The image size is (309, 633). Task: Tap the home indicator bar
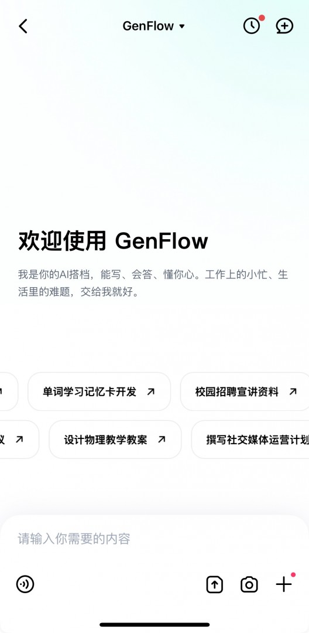tap(154, 625)
